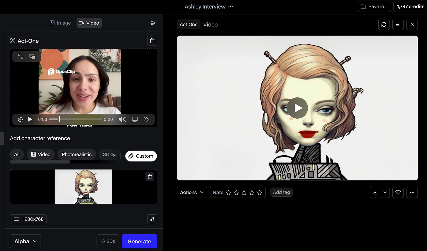The width and height of the screenshot is (427, 251).
Task: Remove the custom character reference image
Action: (x=150, y=177)
